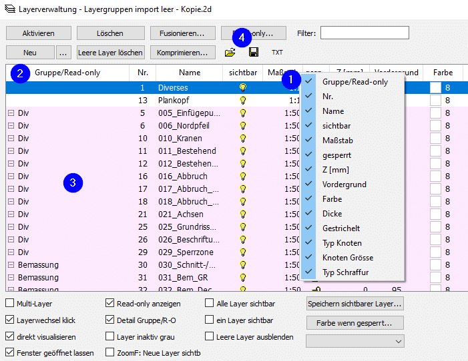This screenshot has height=361, width=468.
Task: Toggle visibility bulb of Diverses layer
Action: point(243,87)
